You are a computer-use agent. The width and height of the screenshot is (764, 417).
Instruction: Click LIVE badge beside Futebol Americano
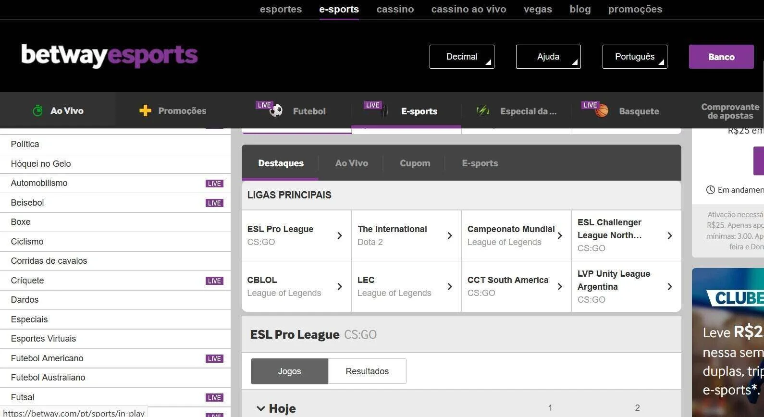pos(214,359)
